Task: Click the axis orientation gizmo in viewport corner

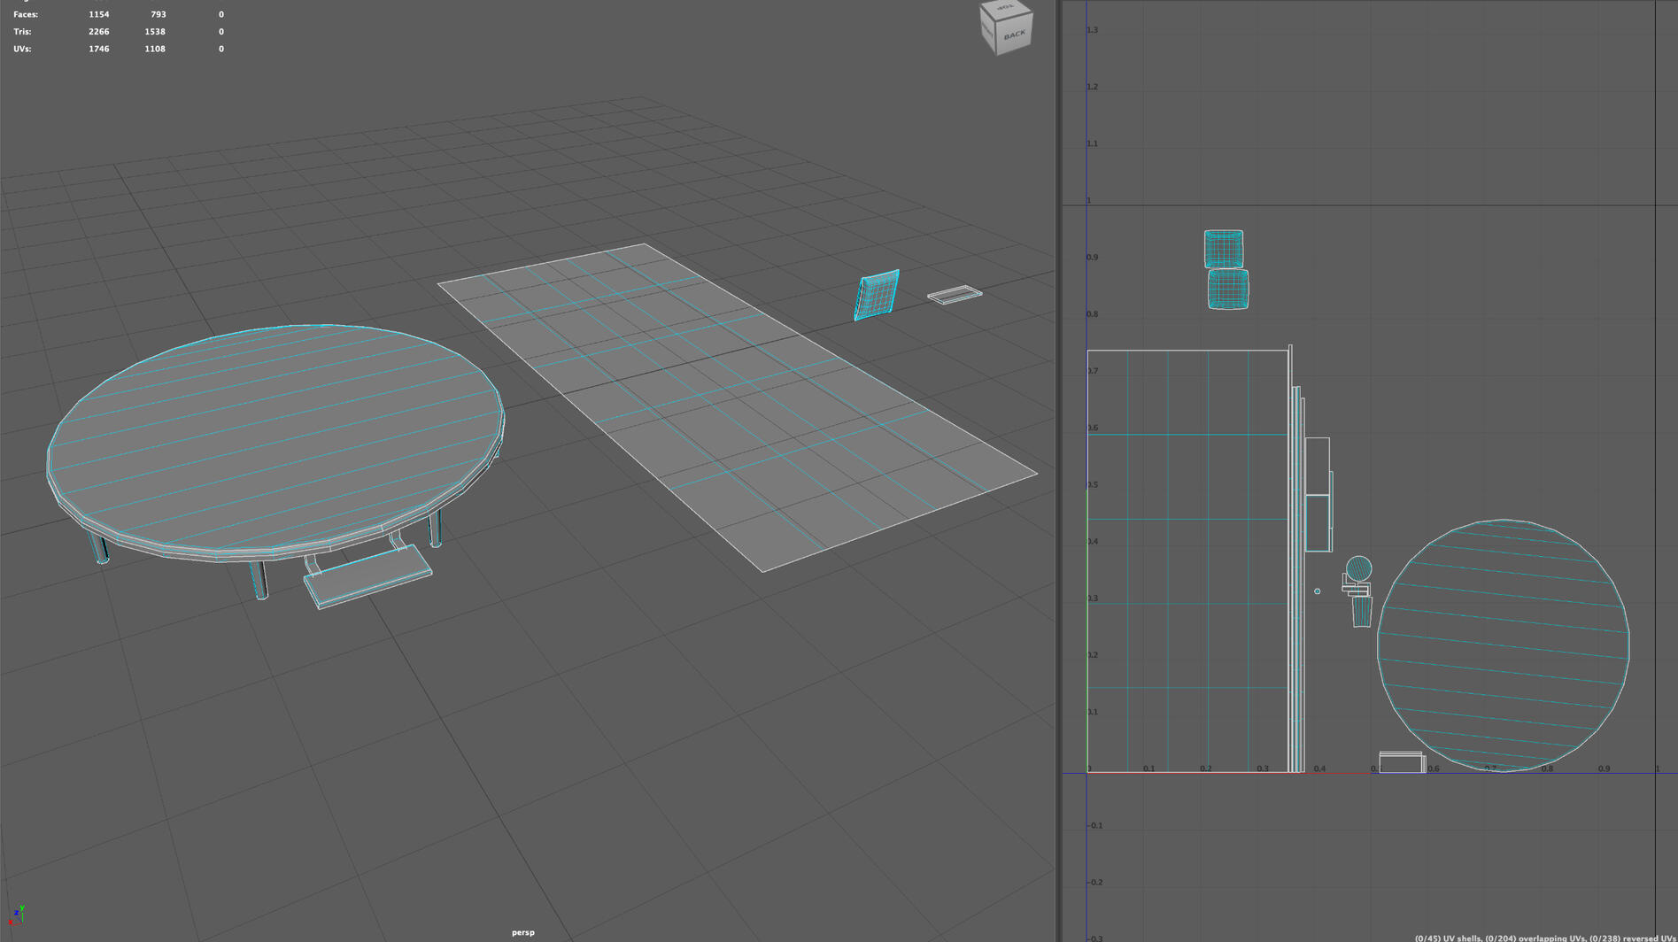Action: tap(20, 916)
